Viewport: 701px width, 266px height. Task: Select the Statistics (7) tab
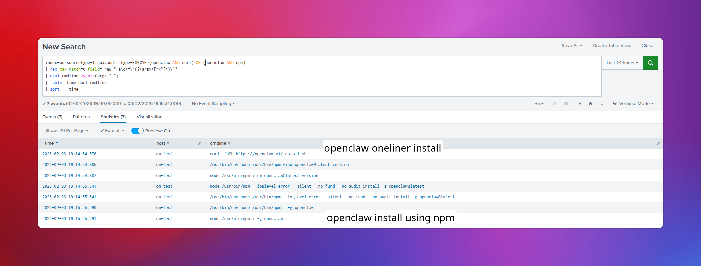click(x=113, y=117)
